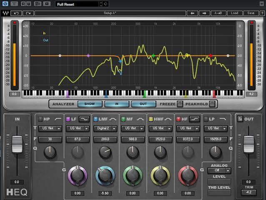Toggle the blue LMF band on/off

tap(95, 119)
